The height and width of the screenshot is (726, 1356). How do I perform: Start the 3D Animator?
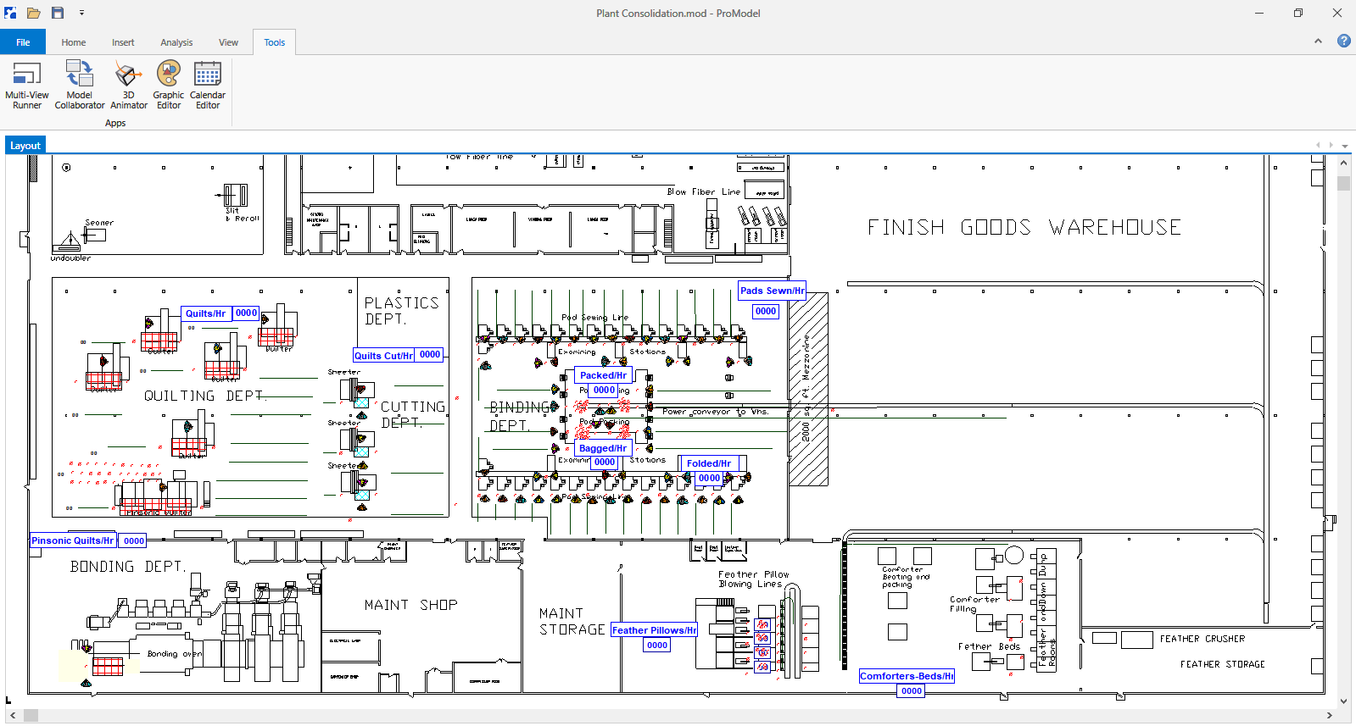tap(129, 85)
